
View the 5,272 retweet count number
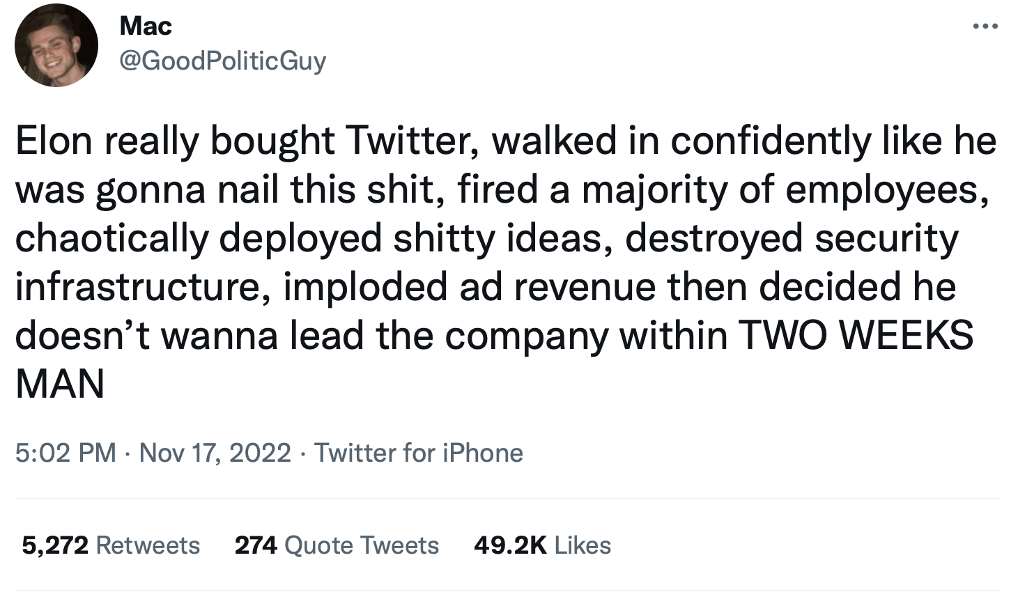pyautogui.click(x=55, y=545)
